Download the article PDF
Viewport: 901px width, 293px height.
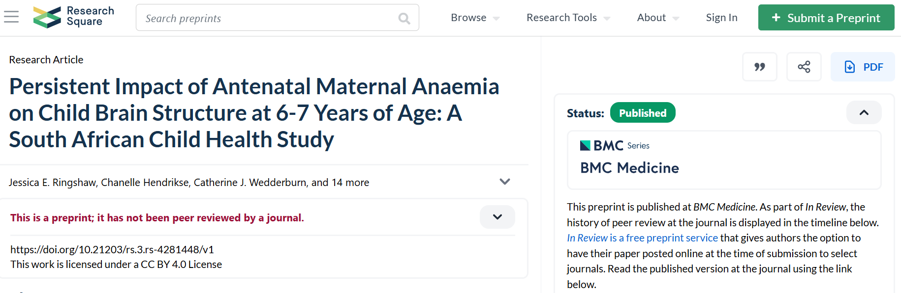point(863,67)
